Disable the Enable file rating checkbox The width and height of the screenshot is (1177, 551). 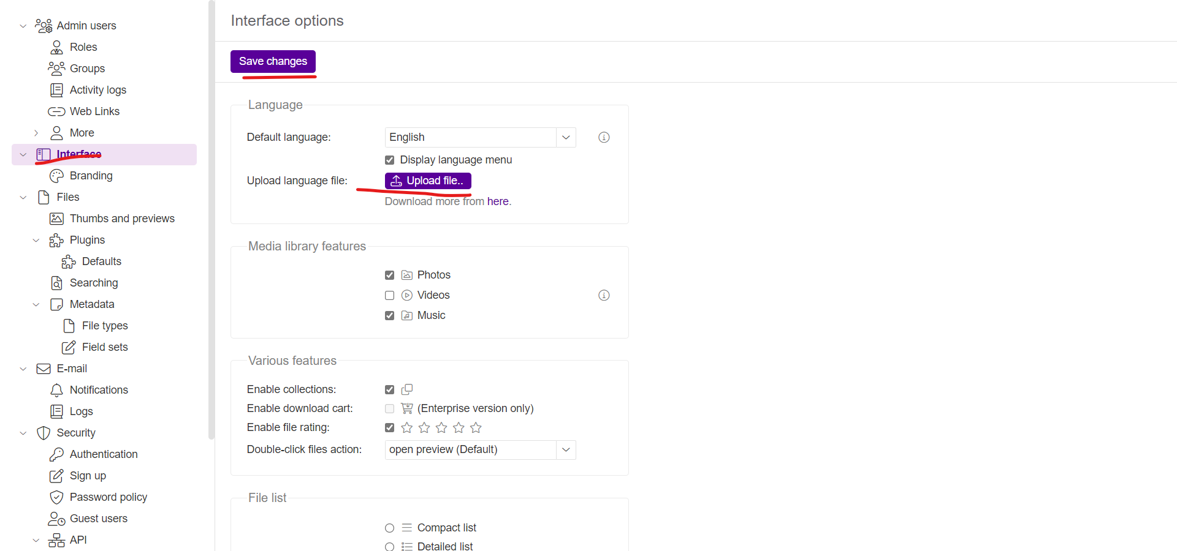pyautogui.click(x=389, y=427)
